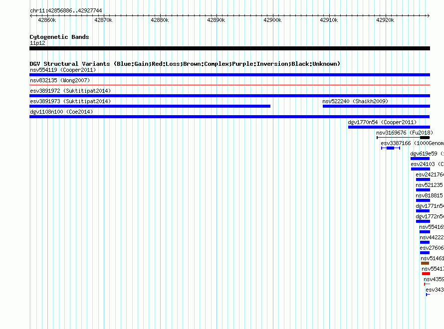Click the 42890k ruler tick label
Screen dimensions: 444x329
[x=216, y=20]
